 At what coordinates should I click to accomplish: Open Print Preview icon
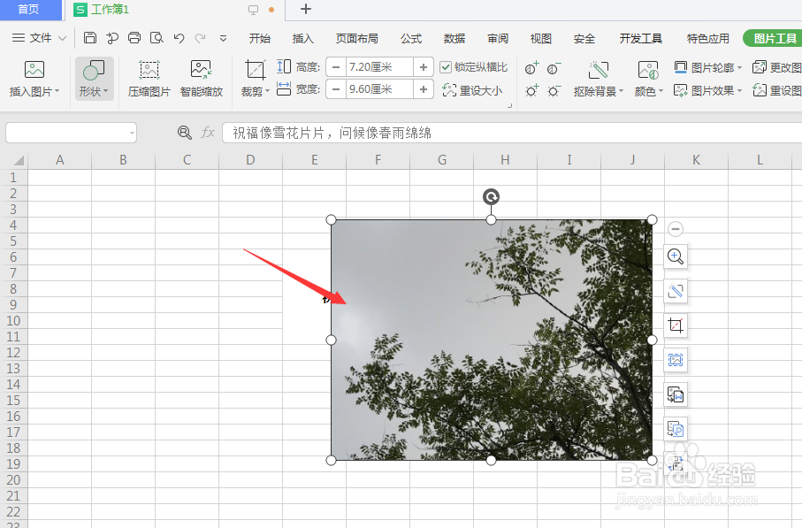point(157,38)
